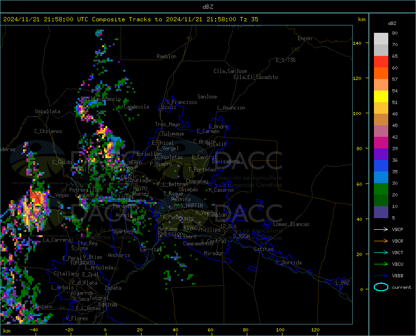Screen dimensions: 416x336
Task: Click the Chapanay map label
Action: [197, 181]
